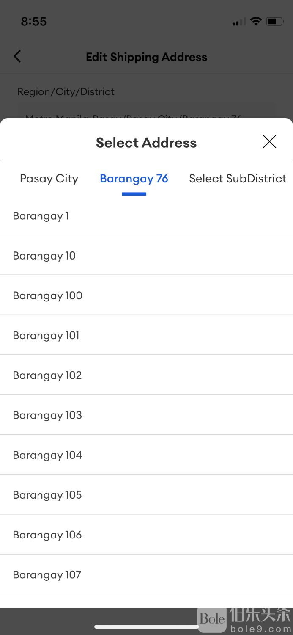Open the Barangay 76 tab
Viewport: 293px width, 635px height.
(x=134, y=179)
